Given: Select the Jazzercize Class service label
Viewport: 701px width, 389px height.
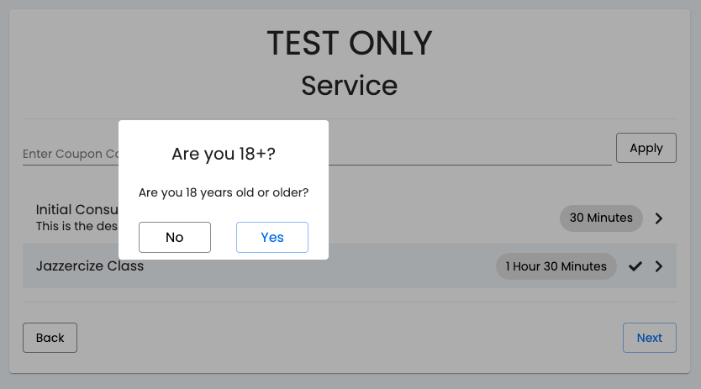Looking at the screenshot, I should click(90, 266).
